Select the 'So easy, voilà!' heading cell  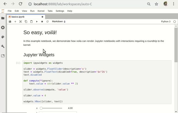pos(40,32)
